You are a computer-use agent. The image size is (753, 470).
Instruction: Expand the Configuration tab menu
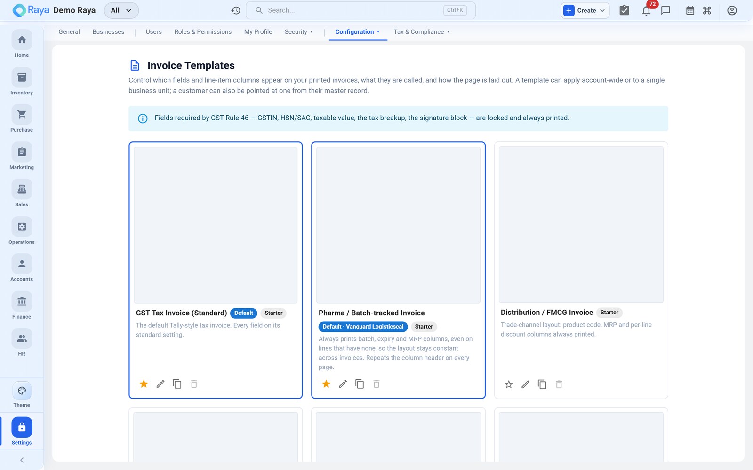(x=358, y=32)
